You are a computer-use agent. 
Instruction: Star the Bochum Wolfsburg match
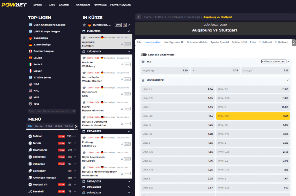[x=84, y=58]
